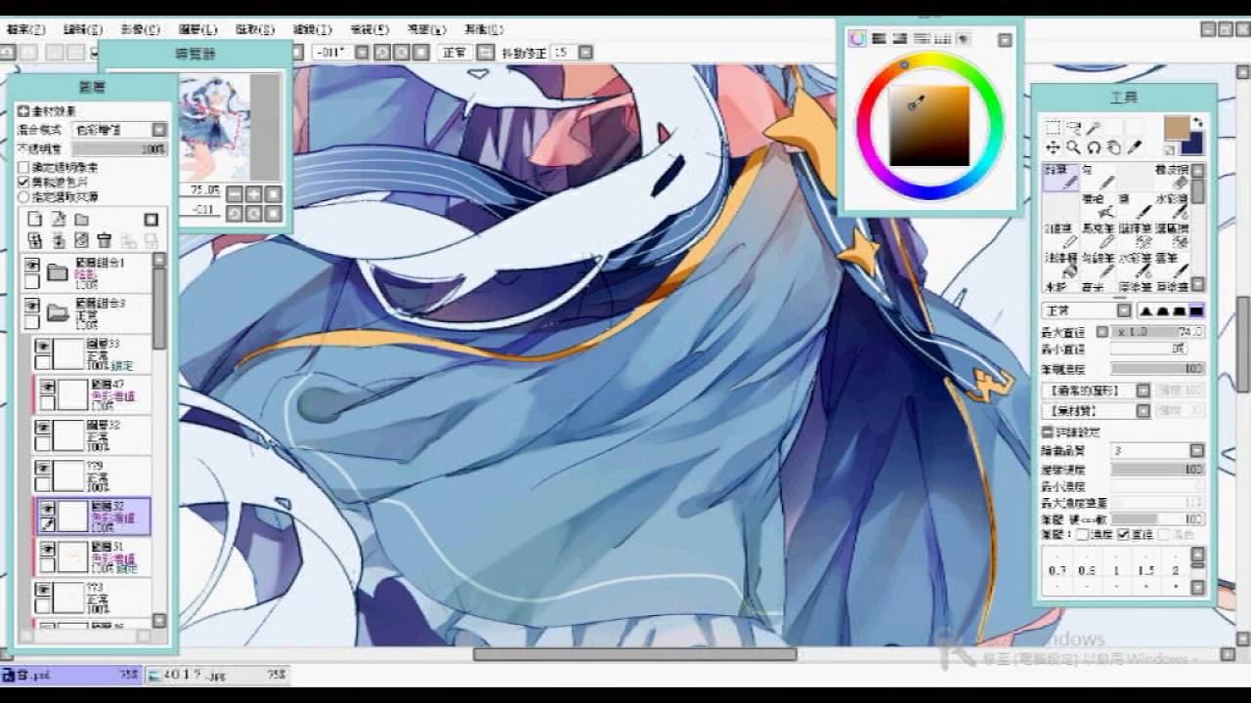Select the rotate canvas tool
Screen dimensions: 1251x703
(1094, 147)
